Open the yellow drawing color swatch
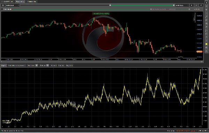 (207, 44)
